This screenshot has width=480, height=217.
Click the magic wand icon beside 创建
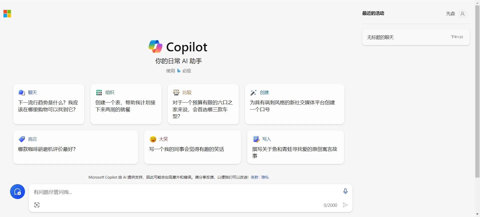coord(253,93)
